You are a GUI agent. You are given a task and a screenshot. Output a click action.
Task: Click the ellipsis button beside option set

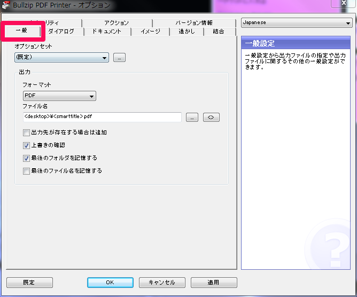click(119, 58)
